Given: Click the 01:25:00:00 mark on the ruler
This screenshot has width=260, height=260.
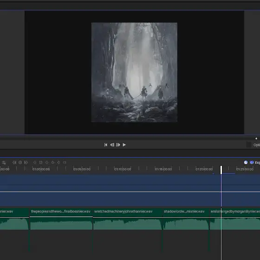Looking at the screenshot, I should (245, 169).
